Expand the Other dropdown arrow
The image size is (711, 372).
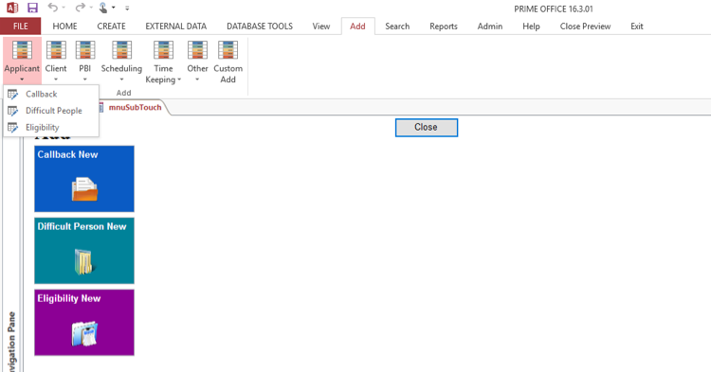(197, 80)
